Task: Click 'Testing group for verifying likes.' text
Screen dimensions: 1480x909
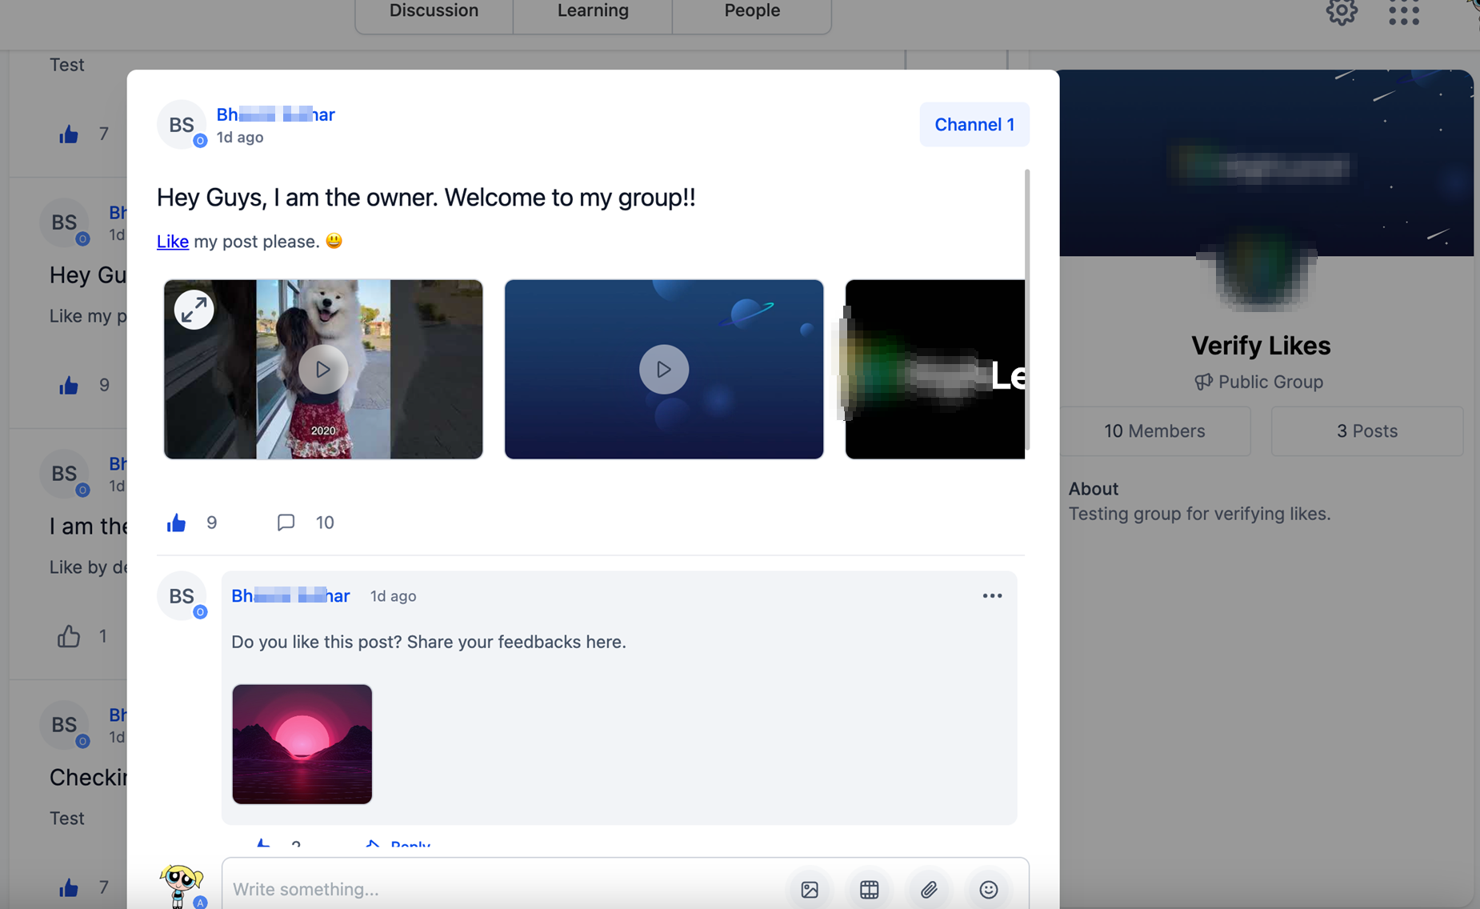Action: pos(1200,514)
